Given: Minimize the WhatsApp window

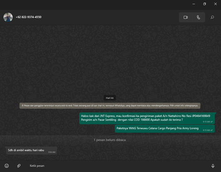Looking at the screenshot, I should click(x=194, y=4).
